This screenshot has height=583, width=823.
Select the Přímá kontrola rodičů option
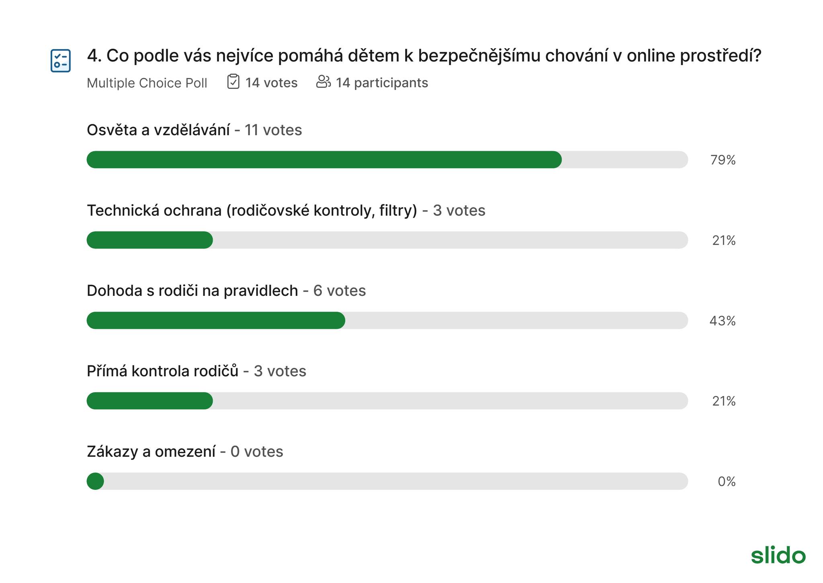[163, 371]
